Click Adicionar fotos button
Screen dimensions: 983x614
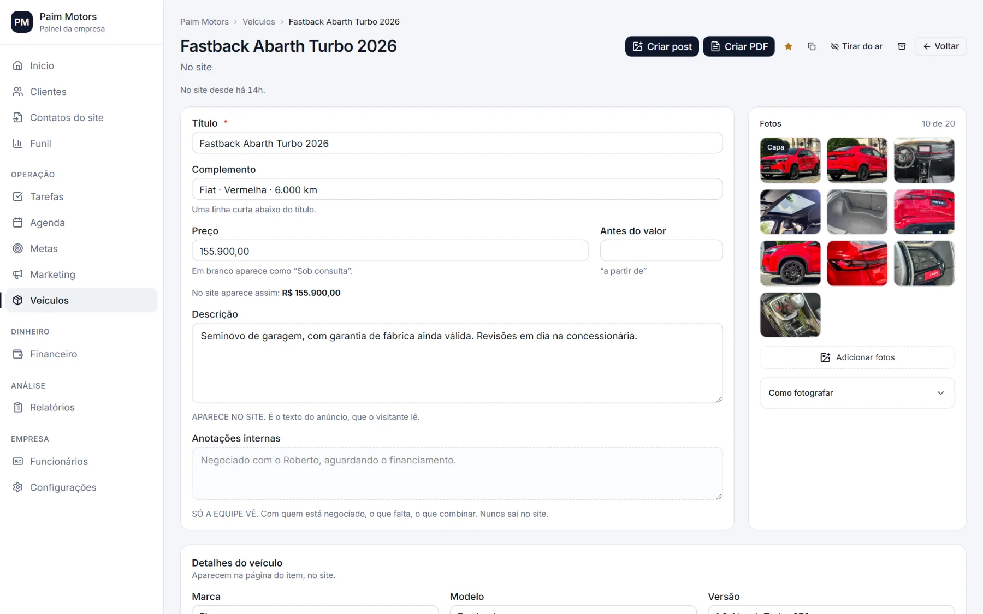coord(857,357)
